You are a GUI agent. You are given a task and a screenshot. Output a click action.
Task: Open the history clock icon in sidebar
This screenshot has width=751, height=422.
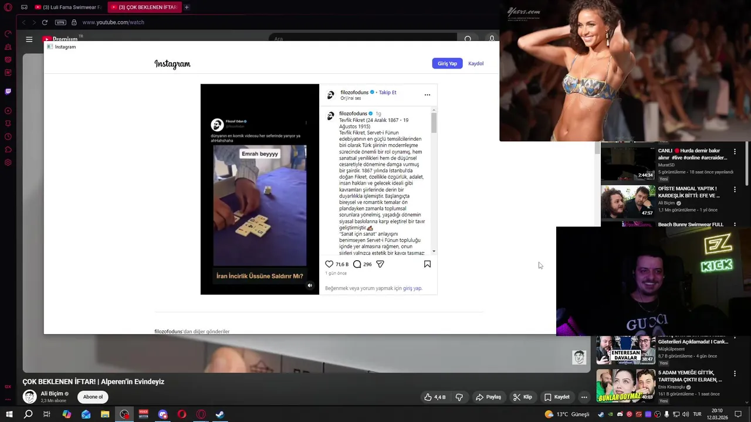(8, 137)
